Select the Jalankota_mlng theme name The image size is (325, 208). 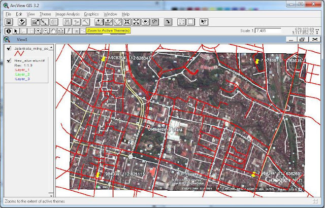tap(31, 48)
